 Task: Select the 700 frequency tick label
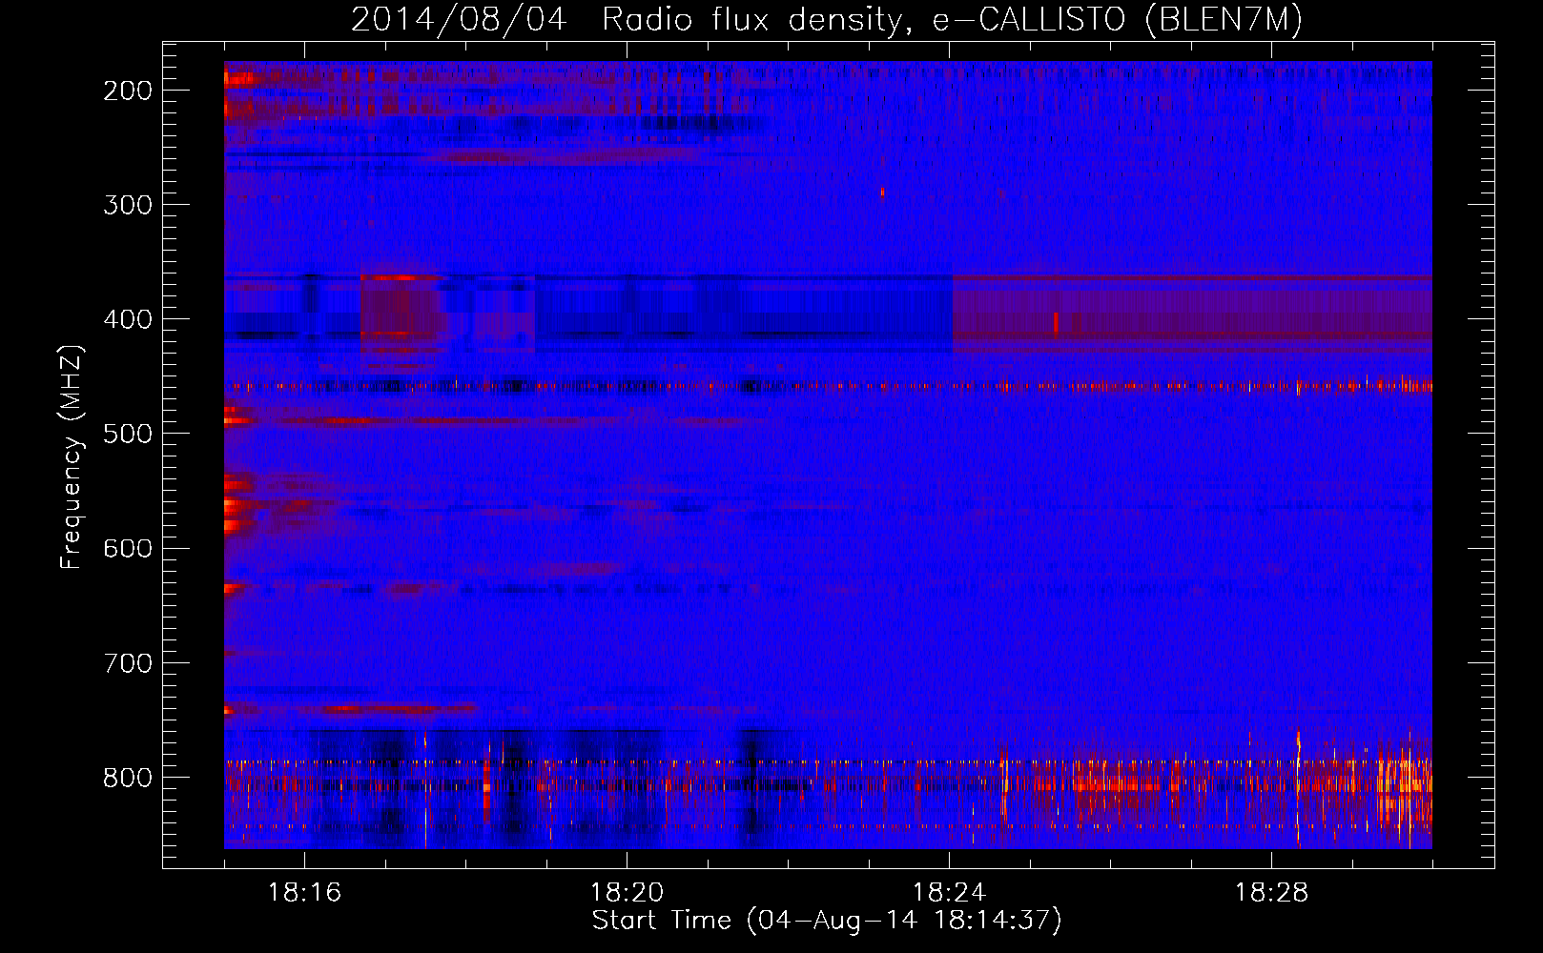click(128, 663)
